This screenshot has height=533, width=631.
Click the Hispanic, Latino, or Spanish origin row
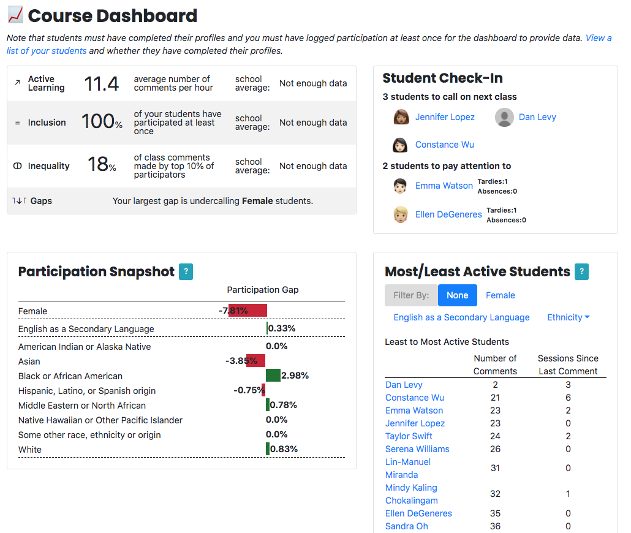pos(181,390)
